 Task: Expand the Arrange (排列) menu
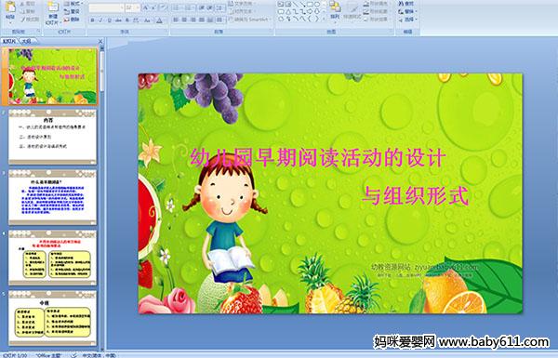tap(334, 10)
